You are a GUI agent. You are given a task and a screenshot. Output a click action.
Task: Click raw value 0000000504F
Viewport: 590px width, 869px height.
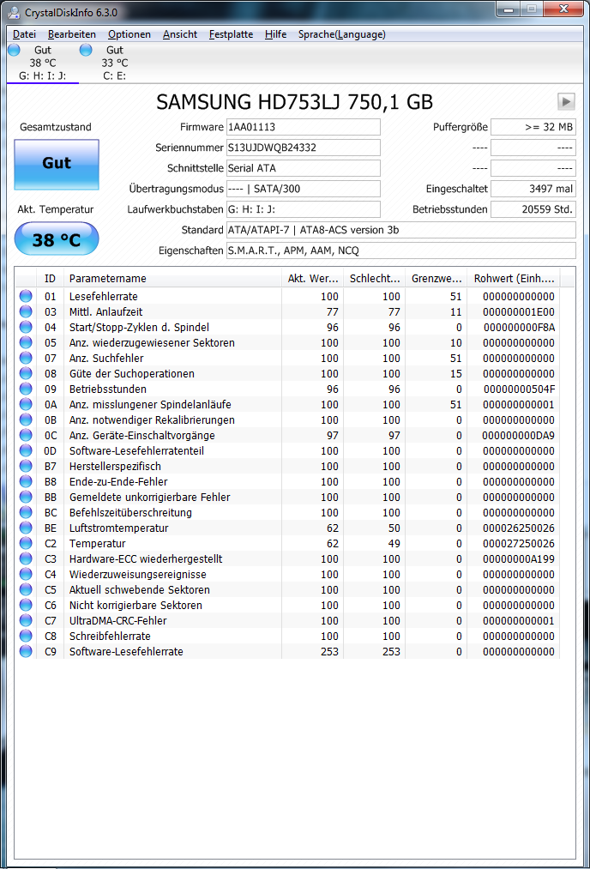coord(519,389)
